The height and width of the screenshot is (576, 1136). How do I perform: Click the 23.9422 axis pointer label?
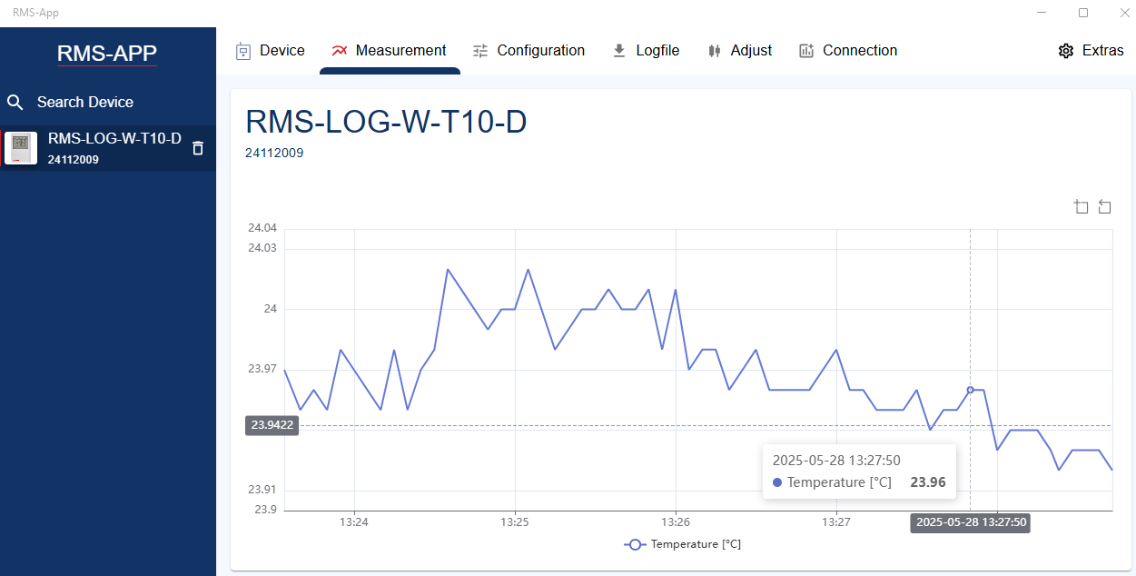coord(272,425)
